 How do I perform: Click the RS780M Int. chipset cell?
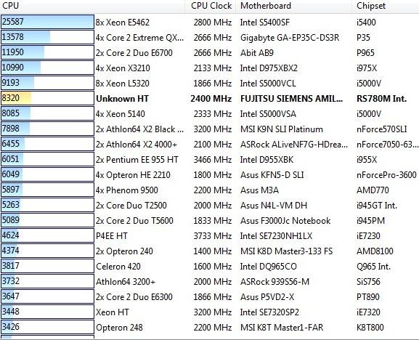381,99
